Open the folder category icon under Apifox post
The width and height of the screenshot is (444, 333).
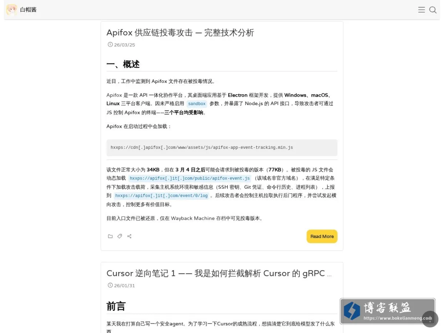[x=110, y=236]
